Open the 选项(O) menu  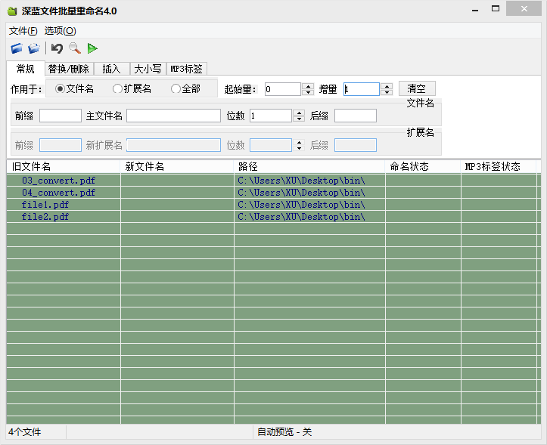click(60, 31)
